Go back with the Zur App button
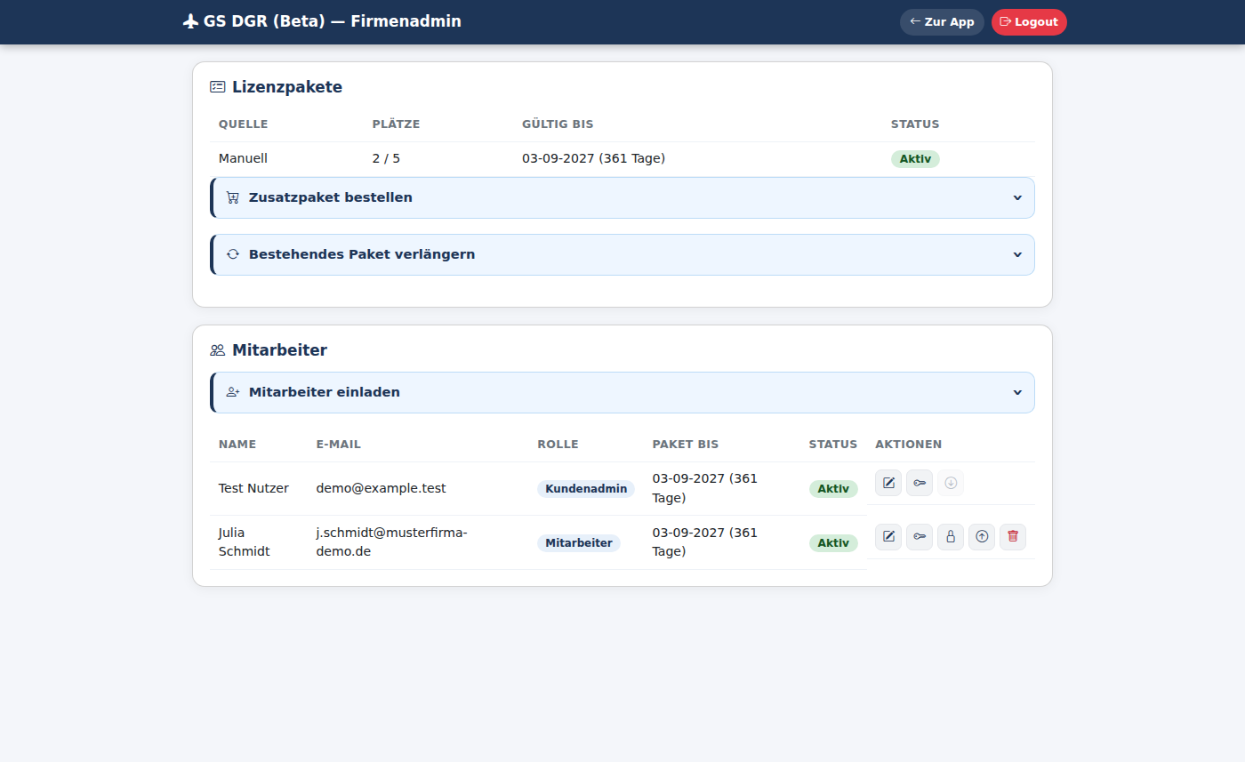 click(942, 22)
